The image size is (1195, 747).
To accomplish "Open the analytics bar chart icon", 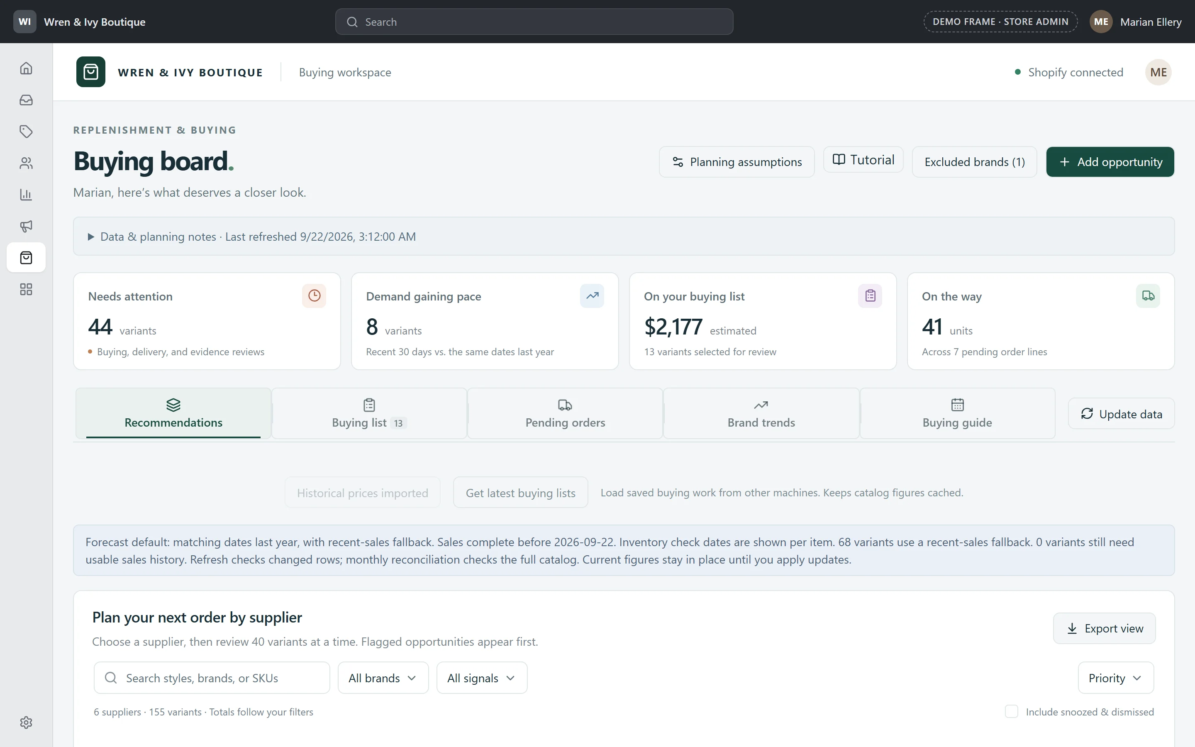I will (26, 195).
